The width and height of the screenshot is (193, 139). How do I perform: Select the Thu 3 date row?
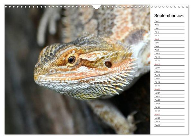click(x=170, y=28)
